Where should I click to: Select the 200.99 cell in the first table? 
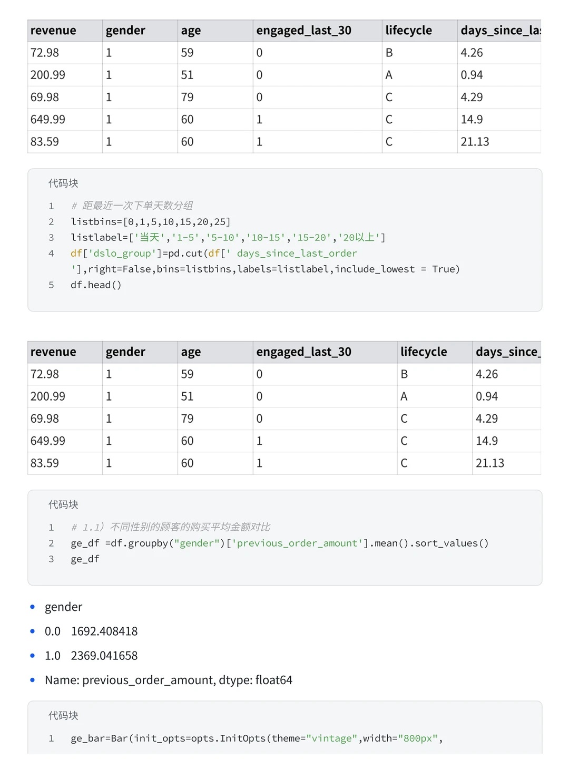(48, 75)
